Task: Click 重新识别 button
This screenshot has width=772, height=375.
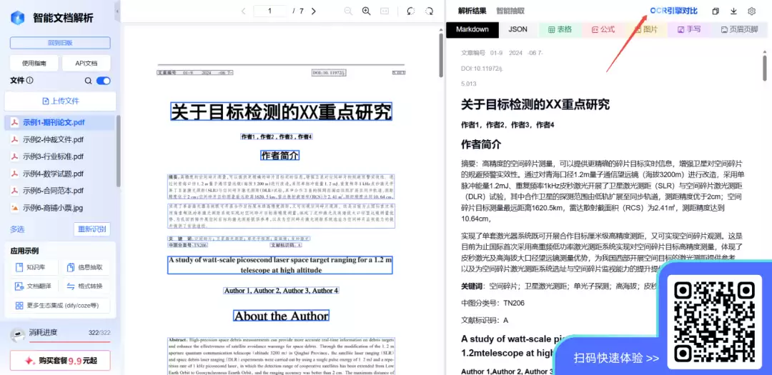Action: pyautogui.click(x=92, y=229)
